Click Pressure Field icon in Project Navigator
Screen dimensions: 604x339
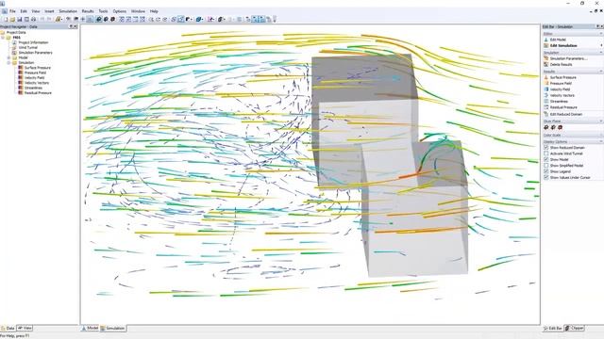(21, 73)
